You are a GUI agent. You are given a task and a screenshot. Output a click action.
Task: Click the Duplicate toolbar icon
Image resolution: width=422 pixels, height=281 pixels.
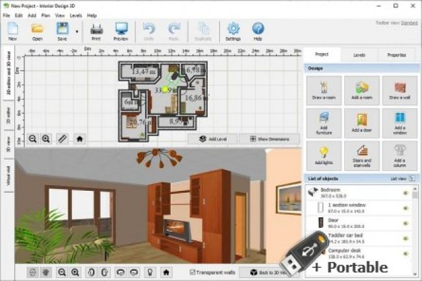(x=203, y=31)
